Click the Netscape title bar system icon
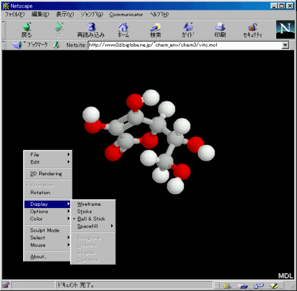The width and height of the screenshot is (297, 291). click(6, 6)
